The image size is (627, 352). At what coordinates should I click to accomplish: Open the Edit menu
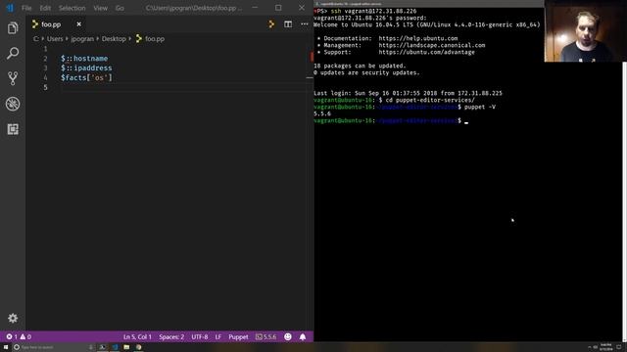[45, 8]
